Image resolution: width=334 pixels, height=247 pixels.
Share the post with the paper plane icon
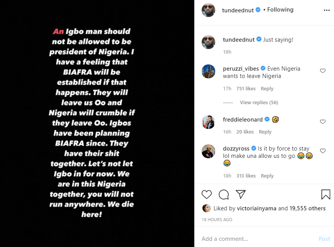click(x=241, y=194)
